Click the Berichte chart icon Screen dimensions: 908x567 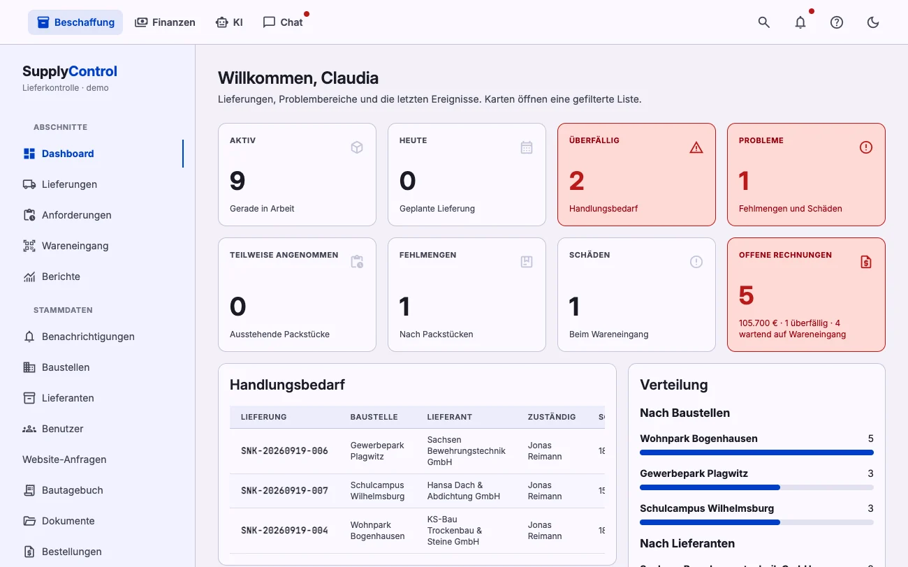coord(29,277)
